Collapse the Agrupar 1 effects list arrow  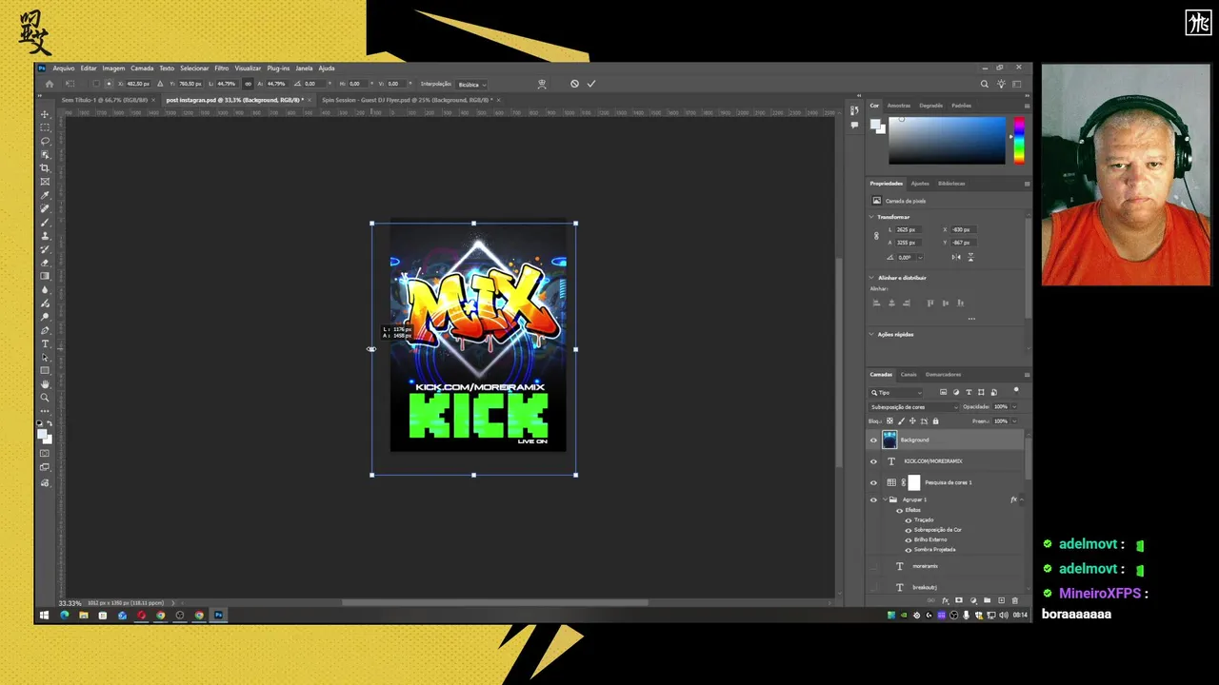point(1022,499)
